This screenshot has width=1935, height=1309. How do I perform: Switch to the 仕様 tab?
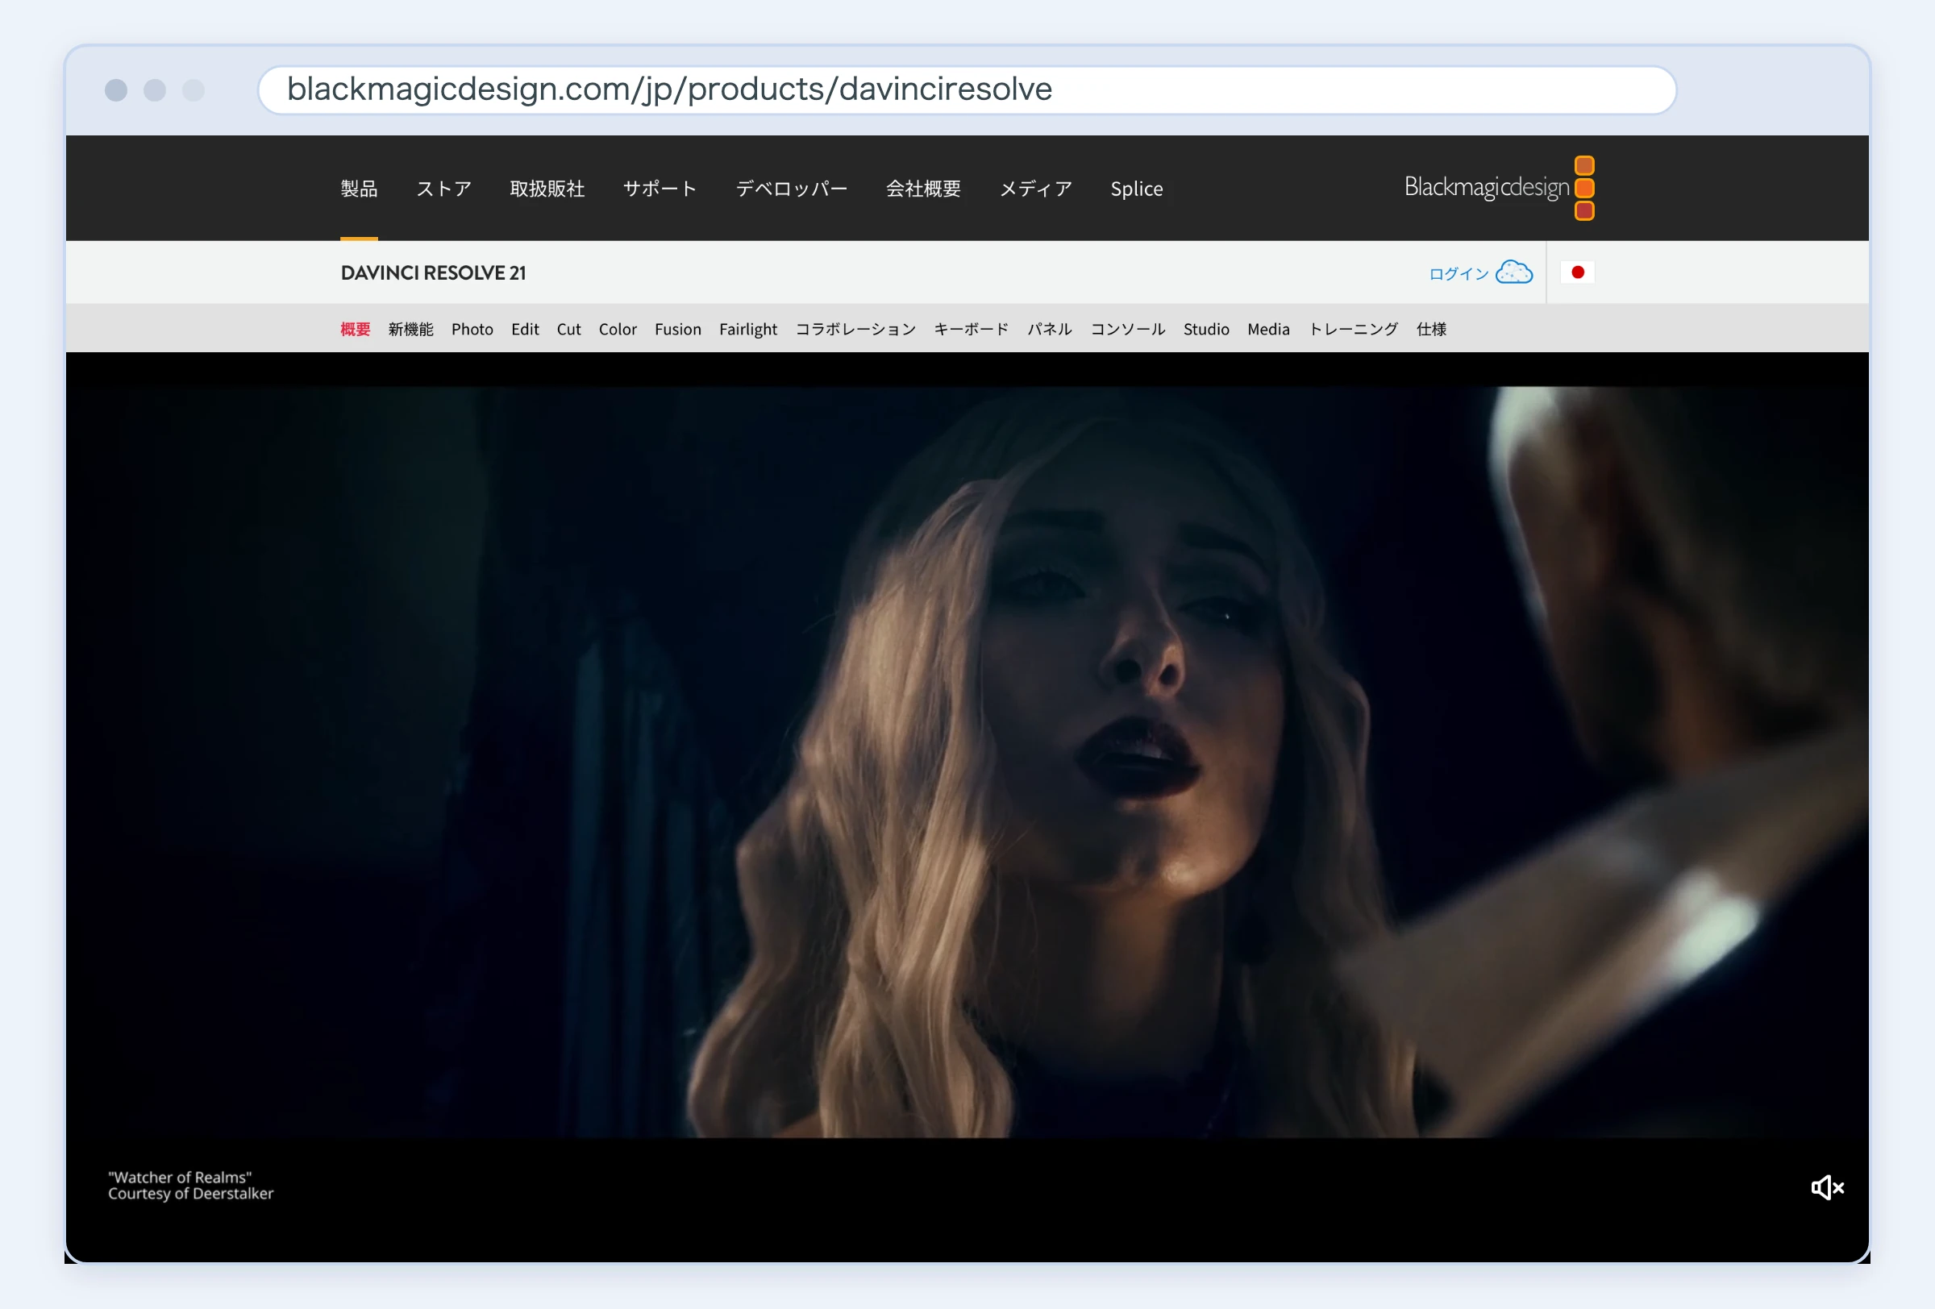point(1431,329)
